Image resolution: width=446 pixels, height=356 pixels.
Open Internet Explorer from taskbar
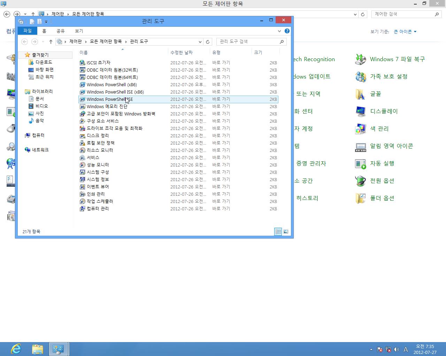pos(16,349)
